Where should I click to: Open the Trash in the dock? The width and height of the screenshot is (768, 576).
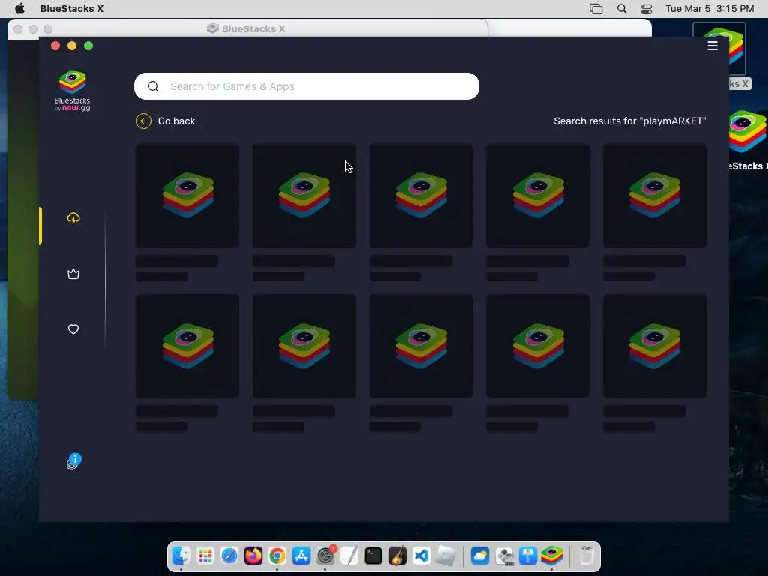point(586,556)
